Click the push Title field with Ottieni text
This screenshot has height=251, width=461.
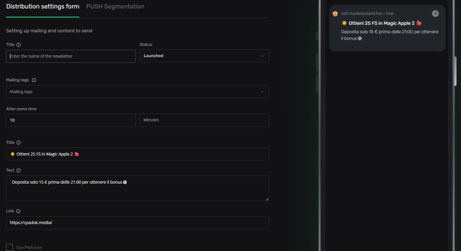pos(137,154)
